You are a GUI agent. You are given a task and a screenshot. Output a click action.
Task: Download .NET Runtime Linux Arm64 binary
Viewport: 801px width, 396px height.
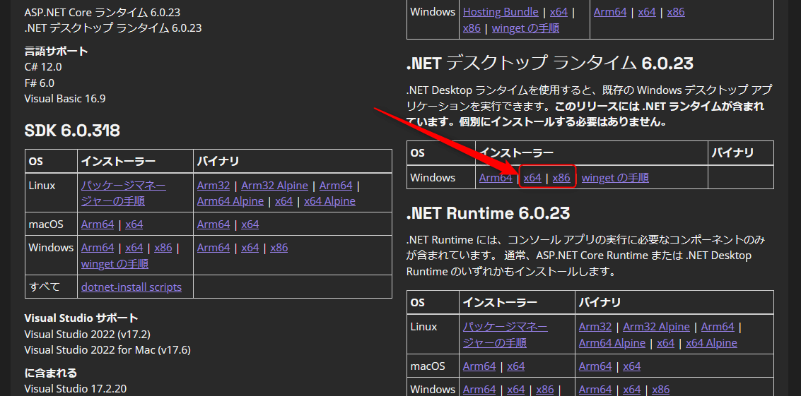[718, 327]
